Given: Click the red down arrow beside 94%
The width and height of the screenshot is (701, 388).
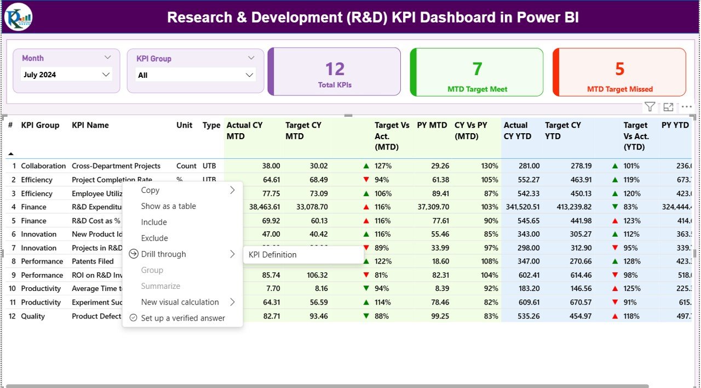Looking at the screenshot, I should pyautogui.click(x=365, y=179).
